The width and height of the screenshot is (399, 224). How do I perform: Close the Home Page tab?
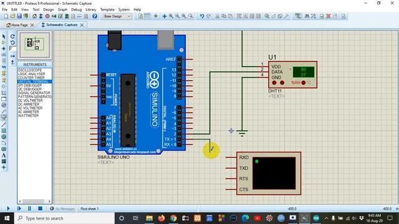pyautogui.click(x=32, y=25)
